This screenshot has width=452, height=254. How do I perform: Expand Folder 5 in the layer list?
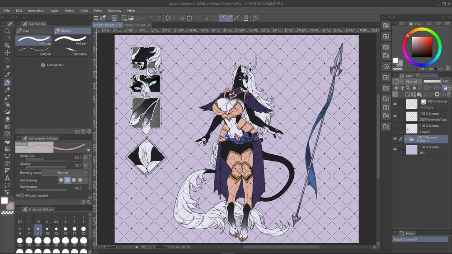point(406,139)
